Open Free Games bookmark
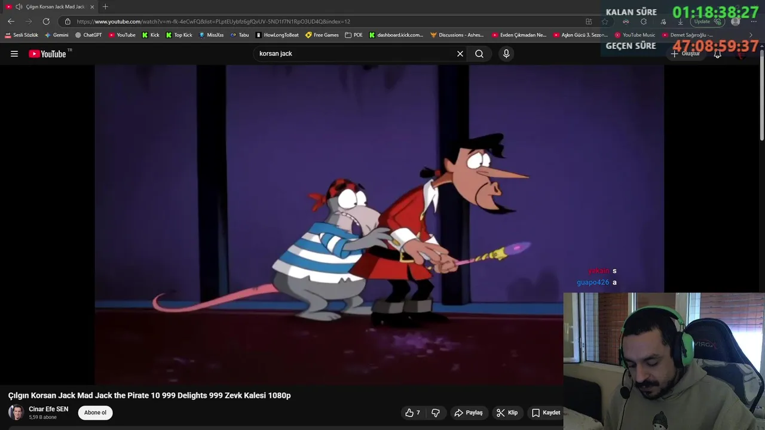 [x=322, y=35]
